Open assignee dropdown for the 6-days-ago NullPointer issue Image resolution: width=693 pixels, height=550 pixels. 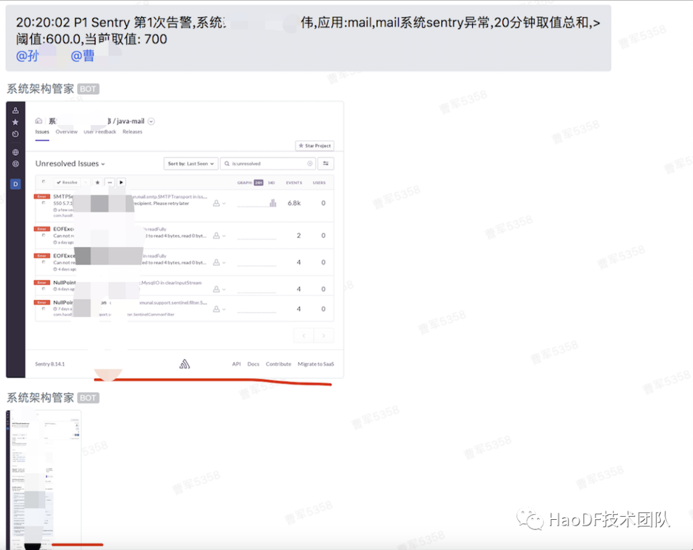219,289
